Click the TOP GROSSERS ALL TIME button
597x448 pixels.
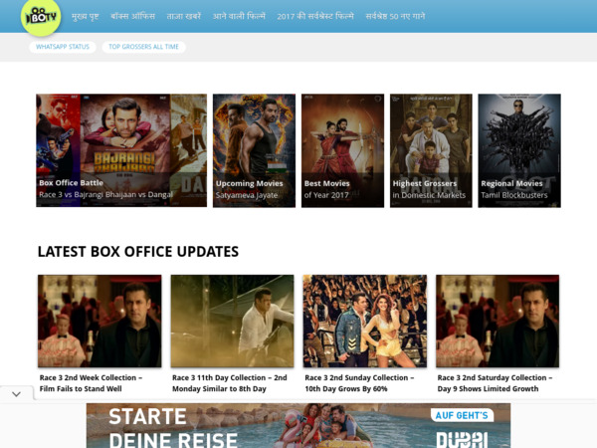point(143,47)
